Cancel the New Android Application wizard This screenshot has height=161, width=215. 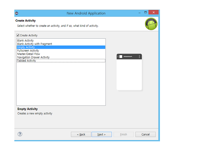(x=145, y=135)
